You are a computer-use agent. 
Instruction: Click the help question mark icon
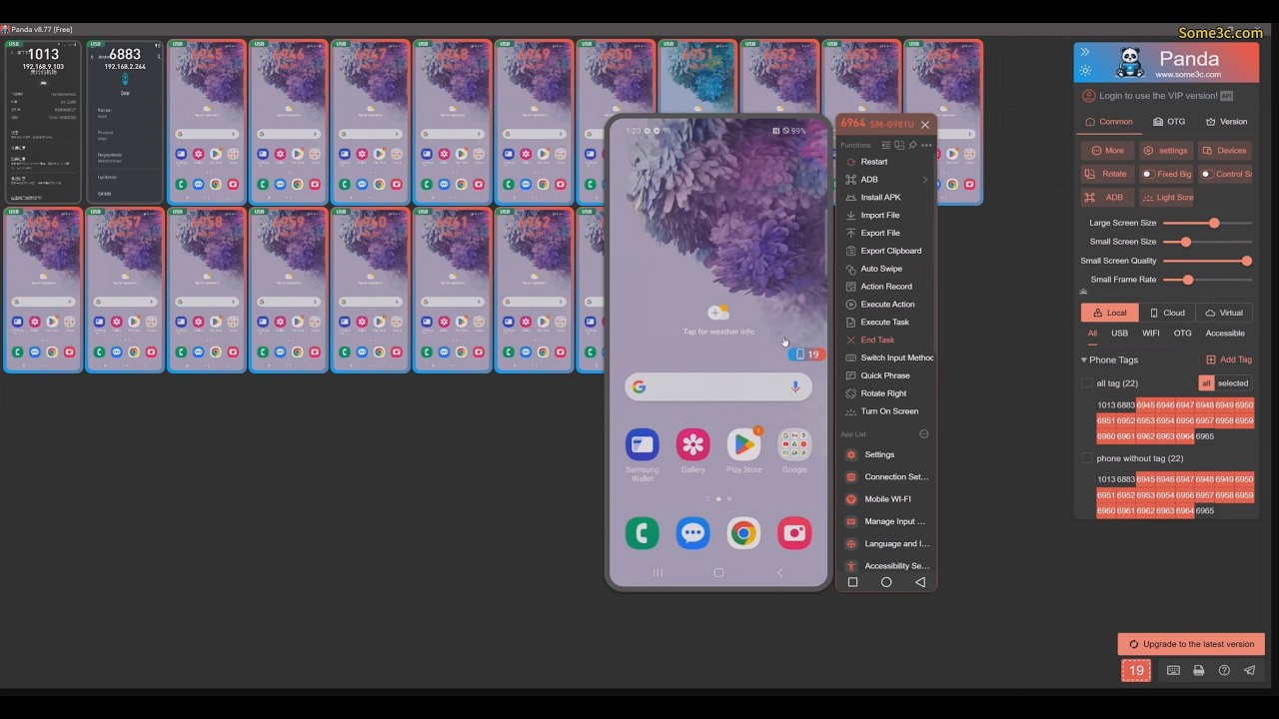tap(1224, 671)
